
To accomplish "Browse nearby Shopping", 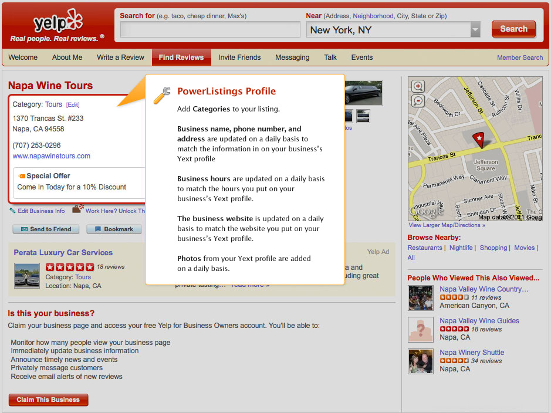I will 493,248.
